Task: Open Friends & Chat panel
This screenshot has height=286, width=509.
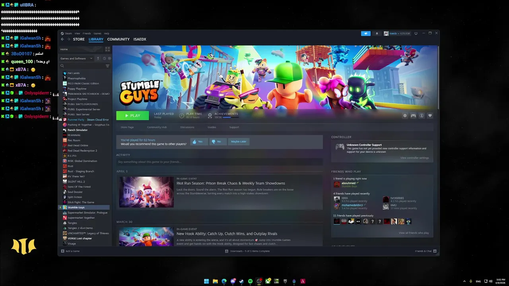Action: pos(425,251)
